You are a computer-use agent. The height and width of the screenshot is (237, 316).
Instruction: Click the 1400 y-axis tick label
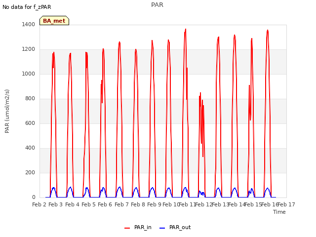pyautogui.click(x=29, y=24)
